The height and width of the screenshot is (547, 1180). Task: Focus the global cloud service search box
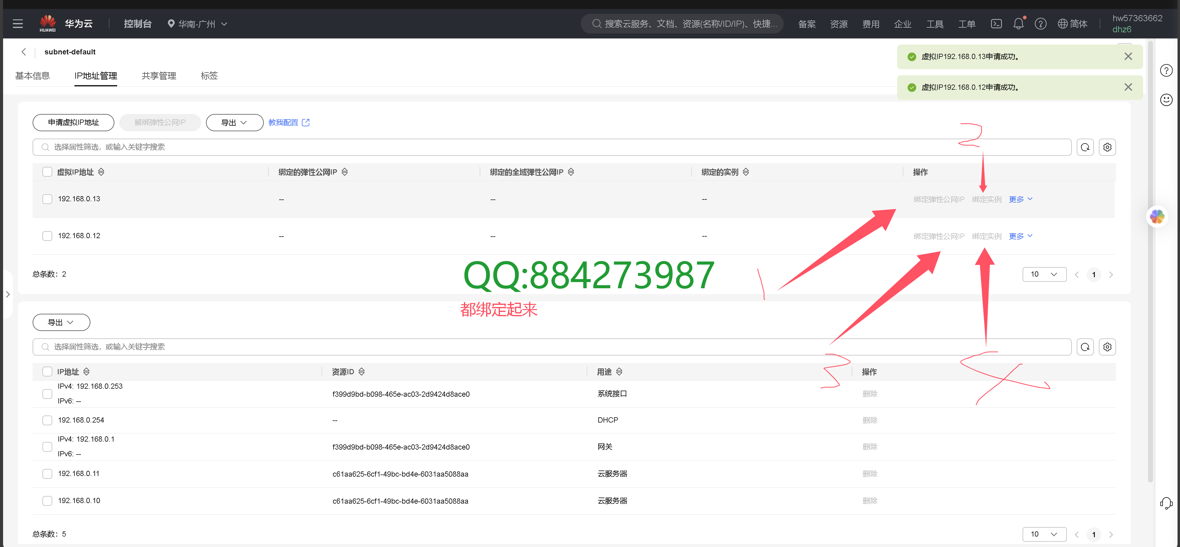[x=682, y=24]
